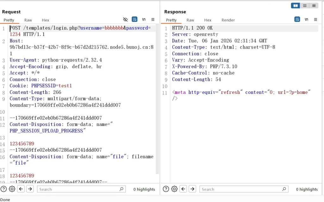
Task: Toggle the \n non-printable characters in Request
Action: pyautogui.click(x=144, y=20)
